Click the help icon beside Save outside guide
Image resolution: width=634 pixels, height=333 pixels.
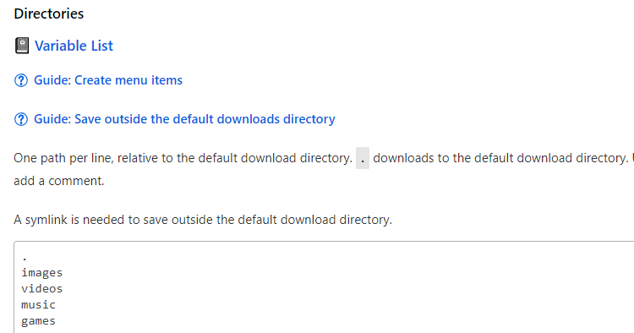click(21, 119)
